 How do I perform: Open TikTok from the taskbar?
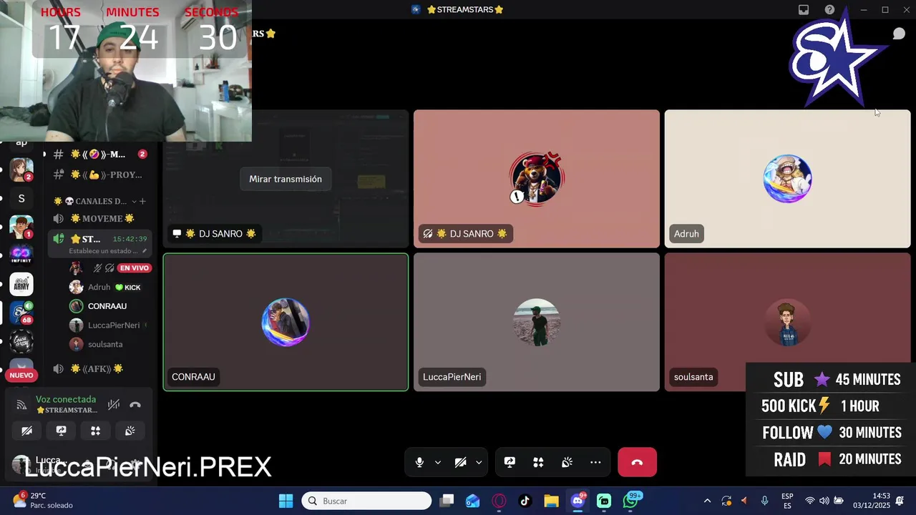[x=525, y=501]
